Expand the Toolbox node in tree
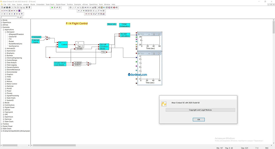This screenshot has height=149, width=275. pyautogui.click(x=2, y=124)
